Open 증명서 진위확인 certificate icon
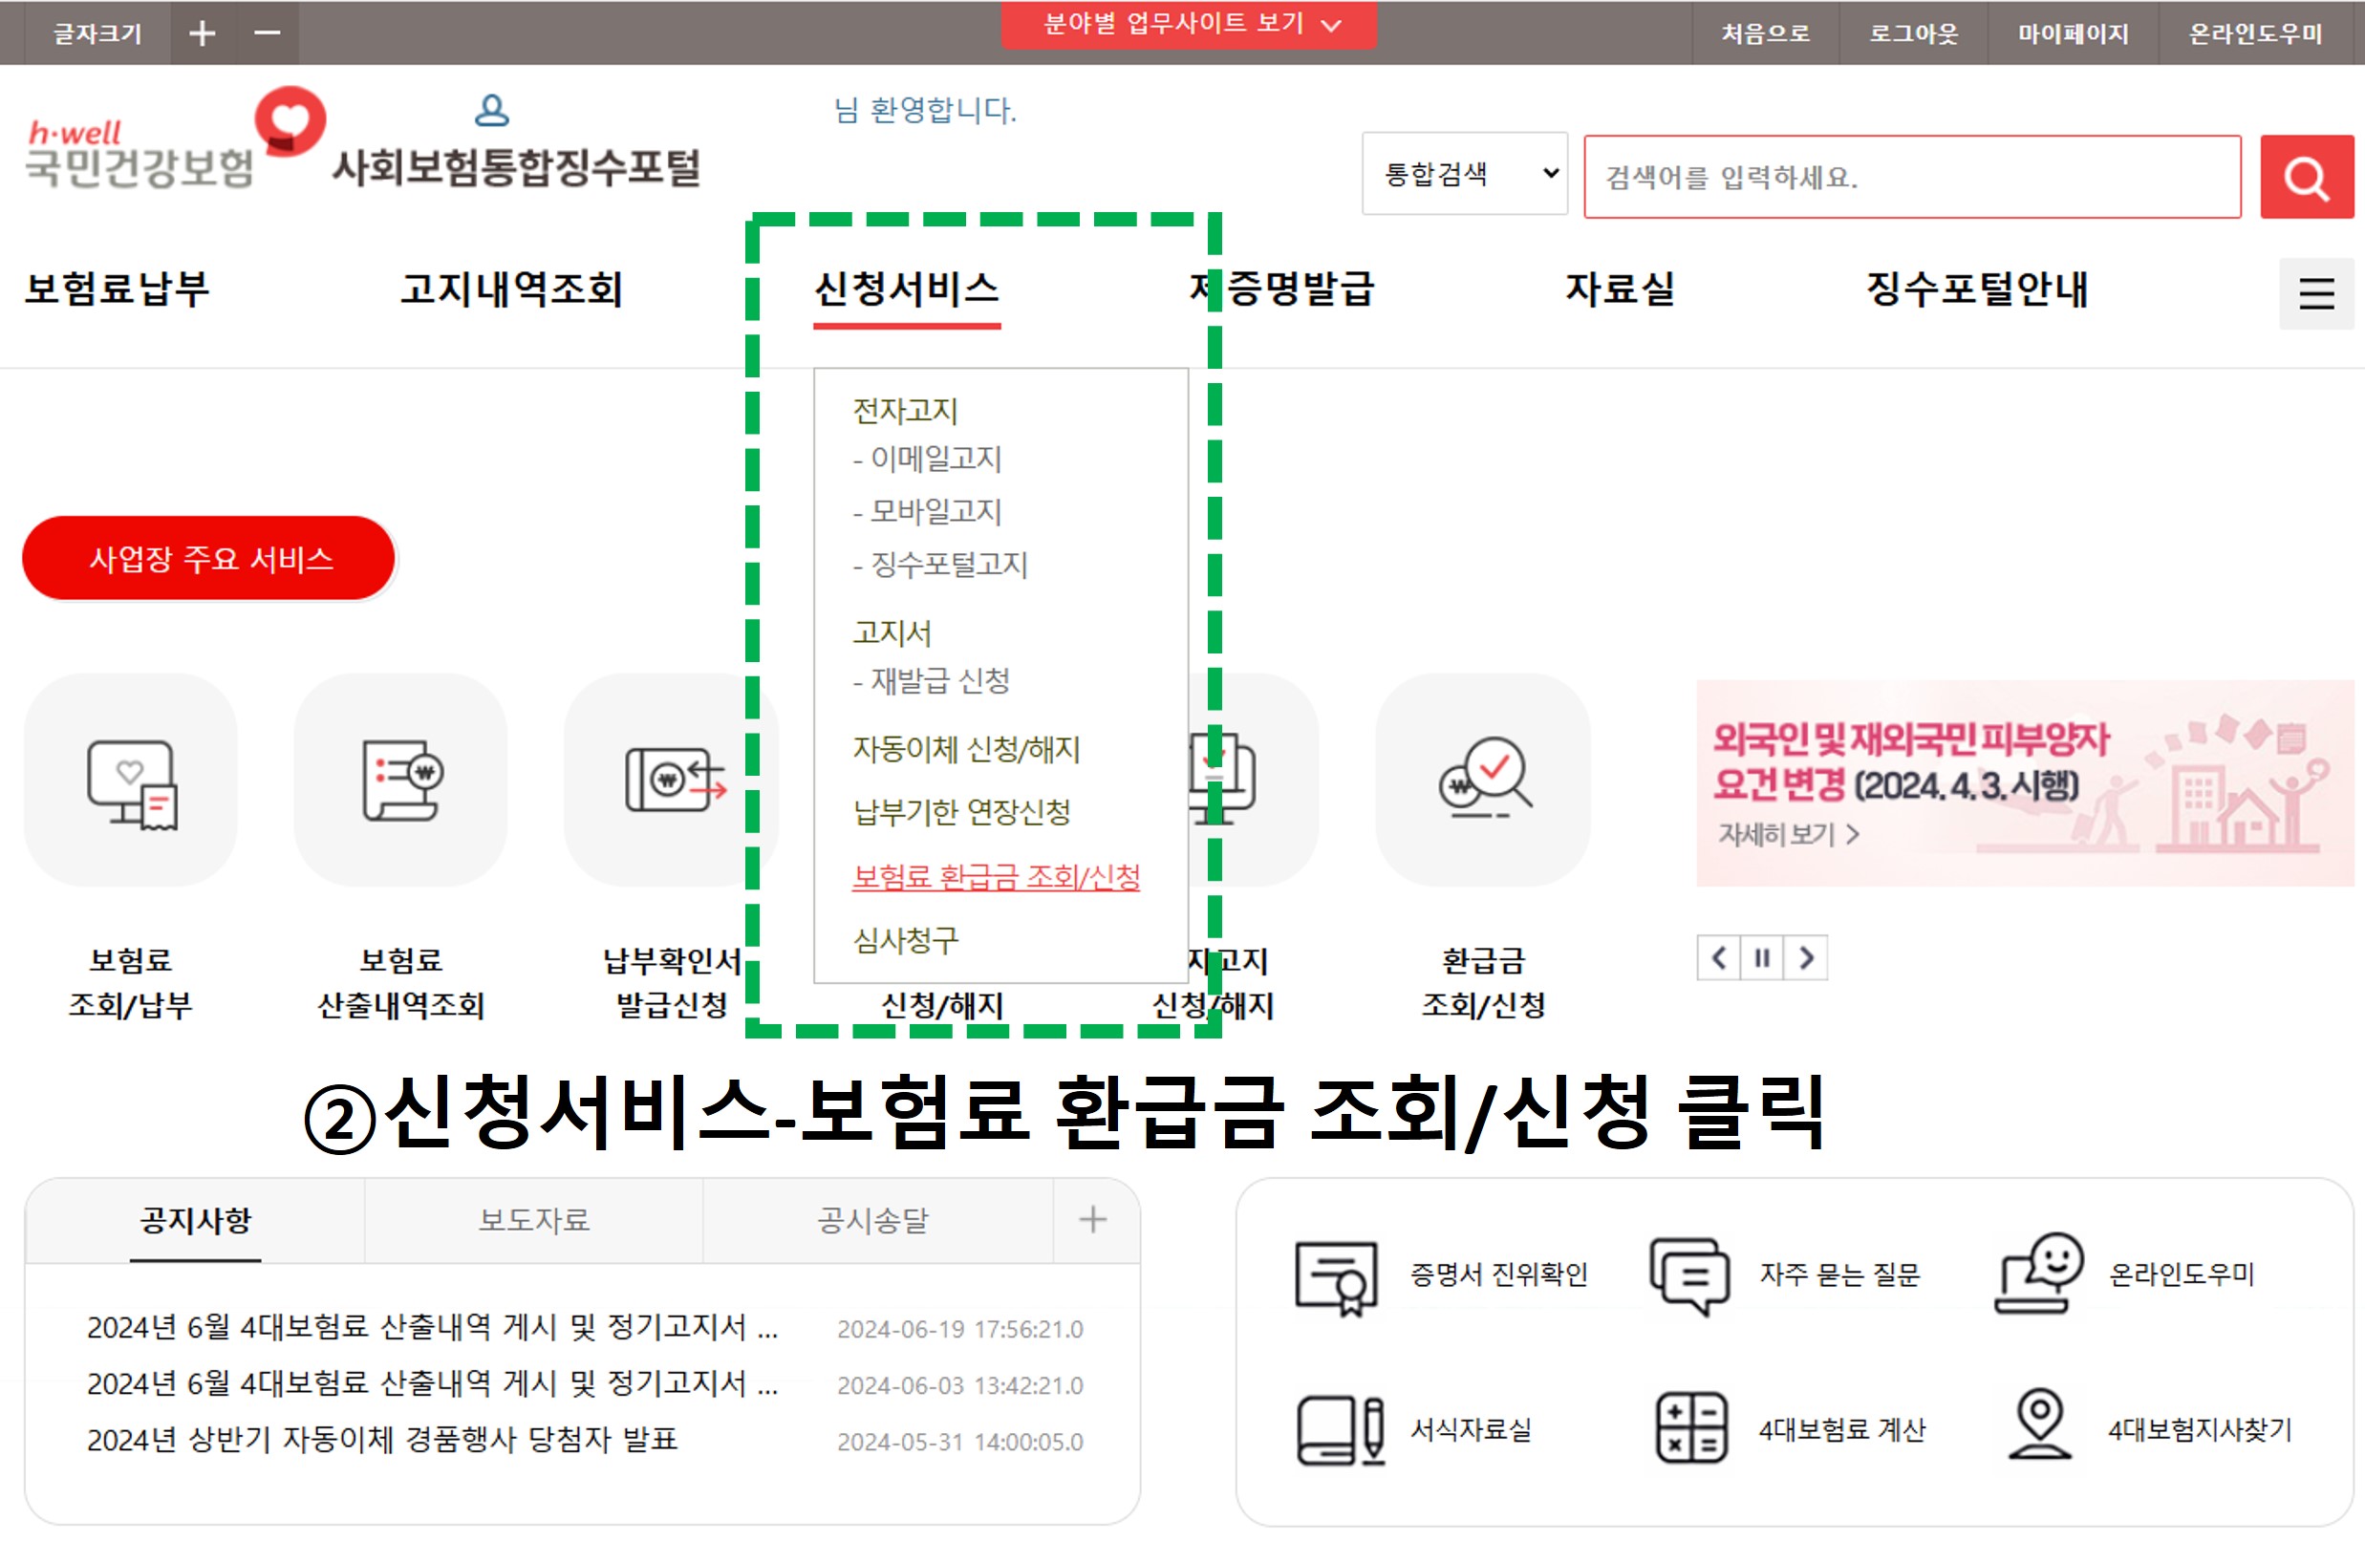This screenshot has width=2365, height=1541. (1336, 1276)
